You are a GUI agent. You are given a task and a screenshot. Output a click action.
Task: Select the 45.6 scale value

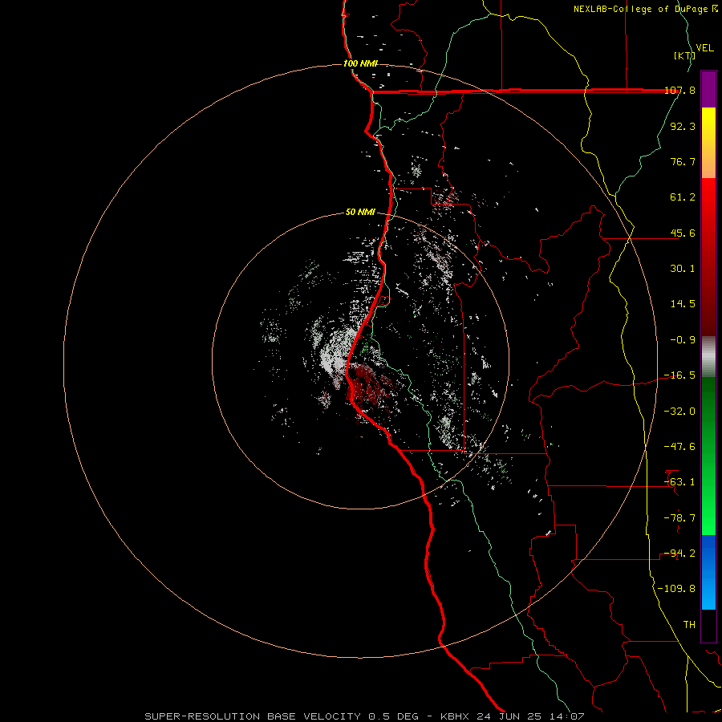(683, 233)
